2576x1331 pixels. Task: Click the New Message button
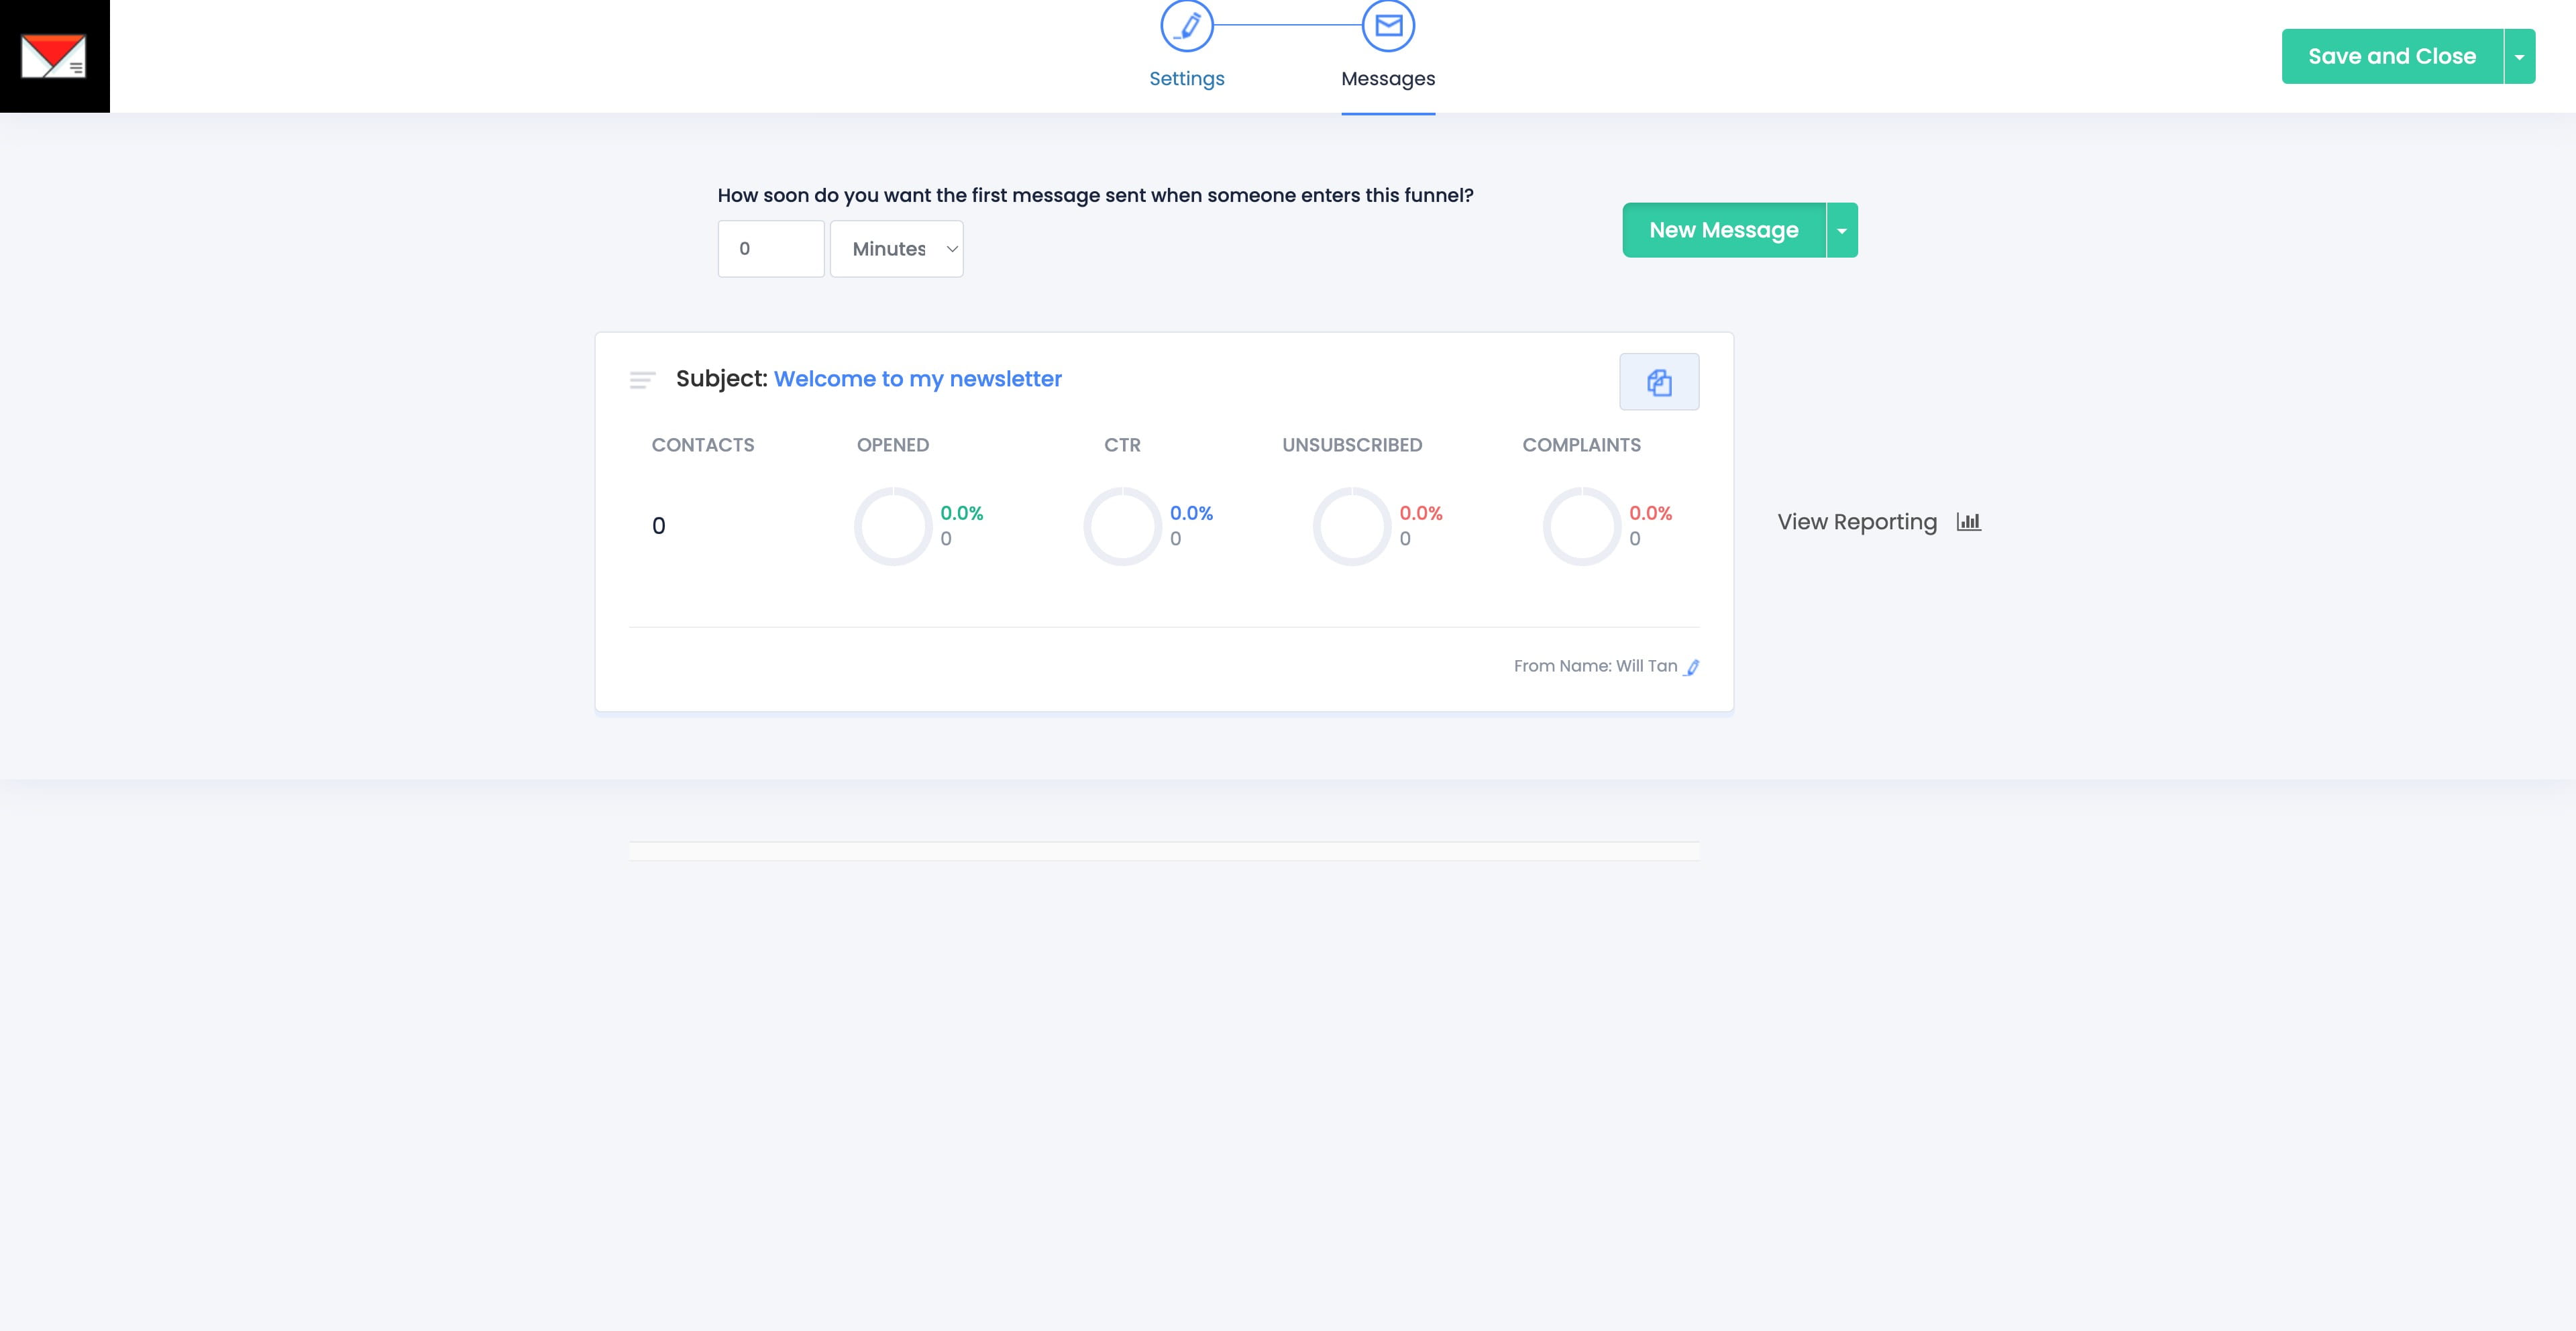pos(1723,231)
